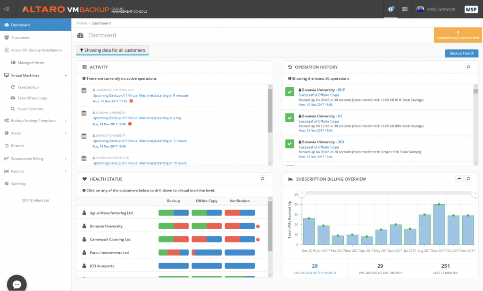Expand Subscription Billing submenu arrow
The image size is (483, 291).
coord(66,158)
